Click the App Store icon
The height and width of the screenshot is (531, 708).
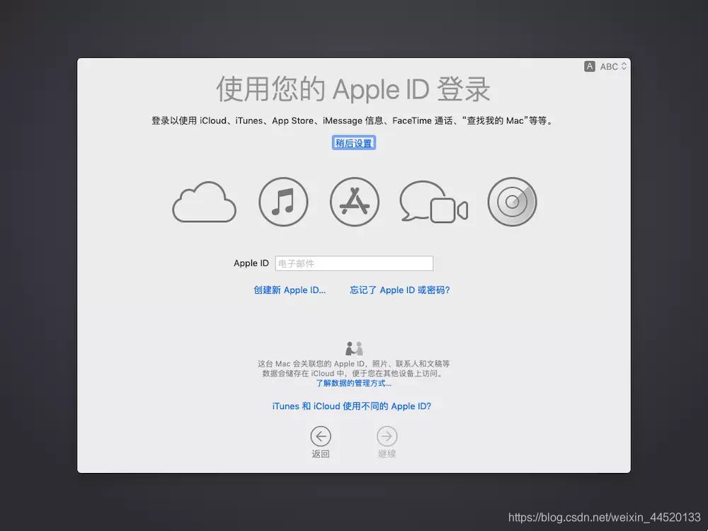(x=355, y=201)
